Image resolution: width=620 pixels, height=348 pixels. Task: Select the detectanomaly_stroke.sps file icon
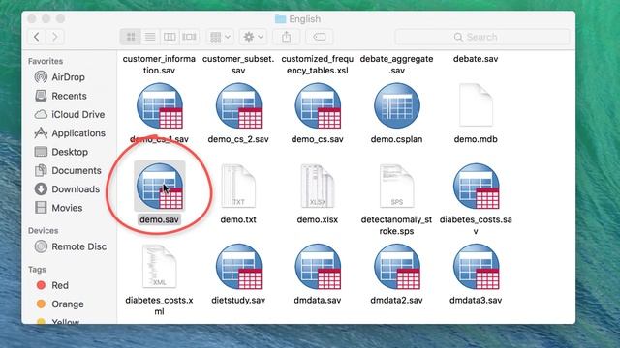[x=396, y=187]
